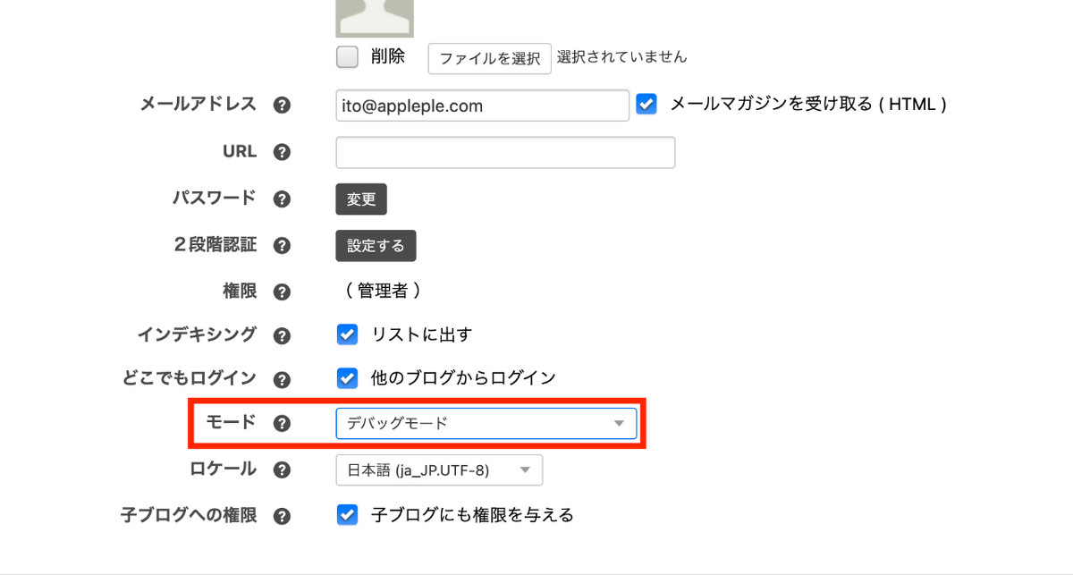The image size is (1073, 575).
Task: Check the 削除 checkbox
Action: click(x=347, y=56)
